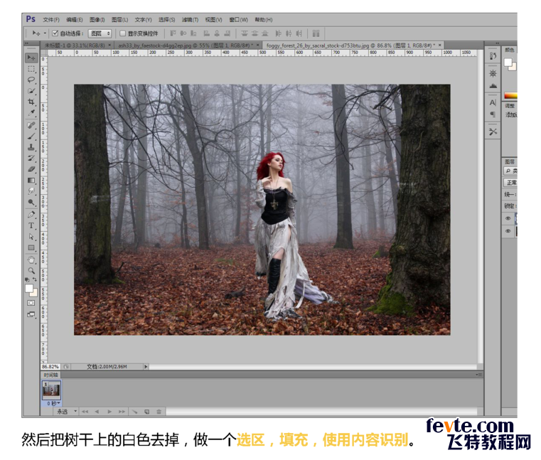Image resolution: width=541 pixels, height=460 pixels.
Task: Select the Healing Brush tool
Action: click(x=31, y=125)
